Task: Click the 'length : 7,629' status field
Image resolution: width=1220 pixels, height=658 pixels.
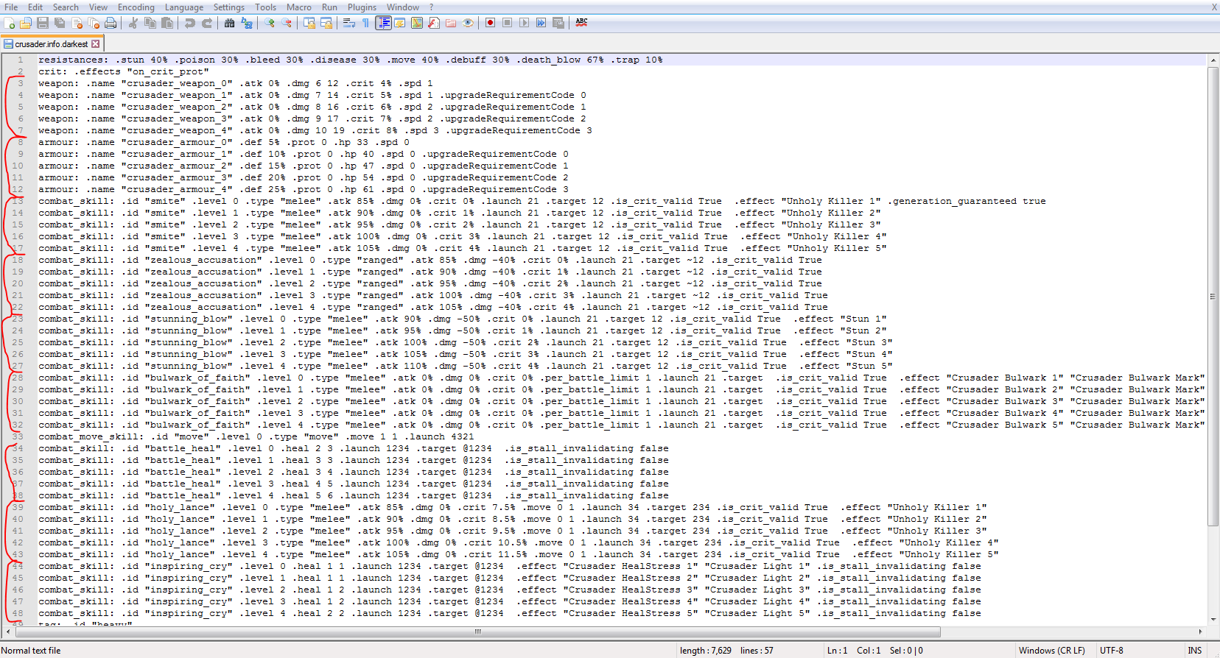Action: [706, 651]
